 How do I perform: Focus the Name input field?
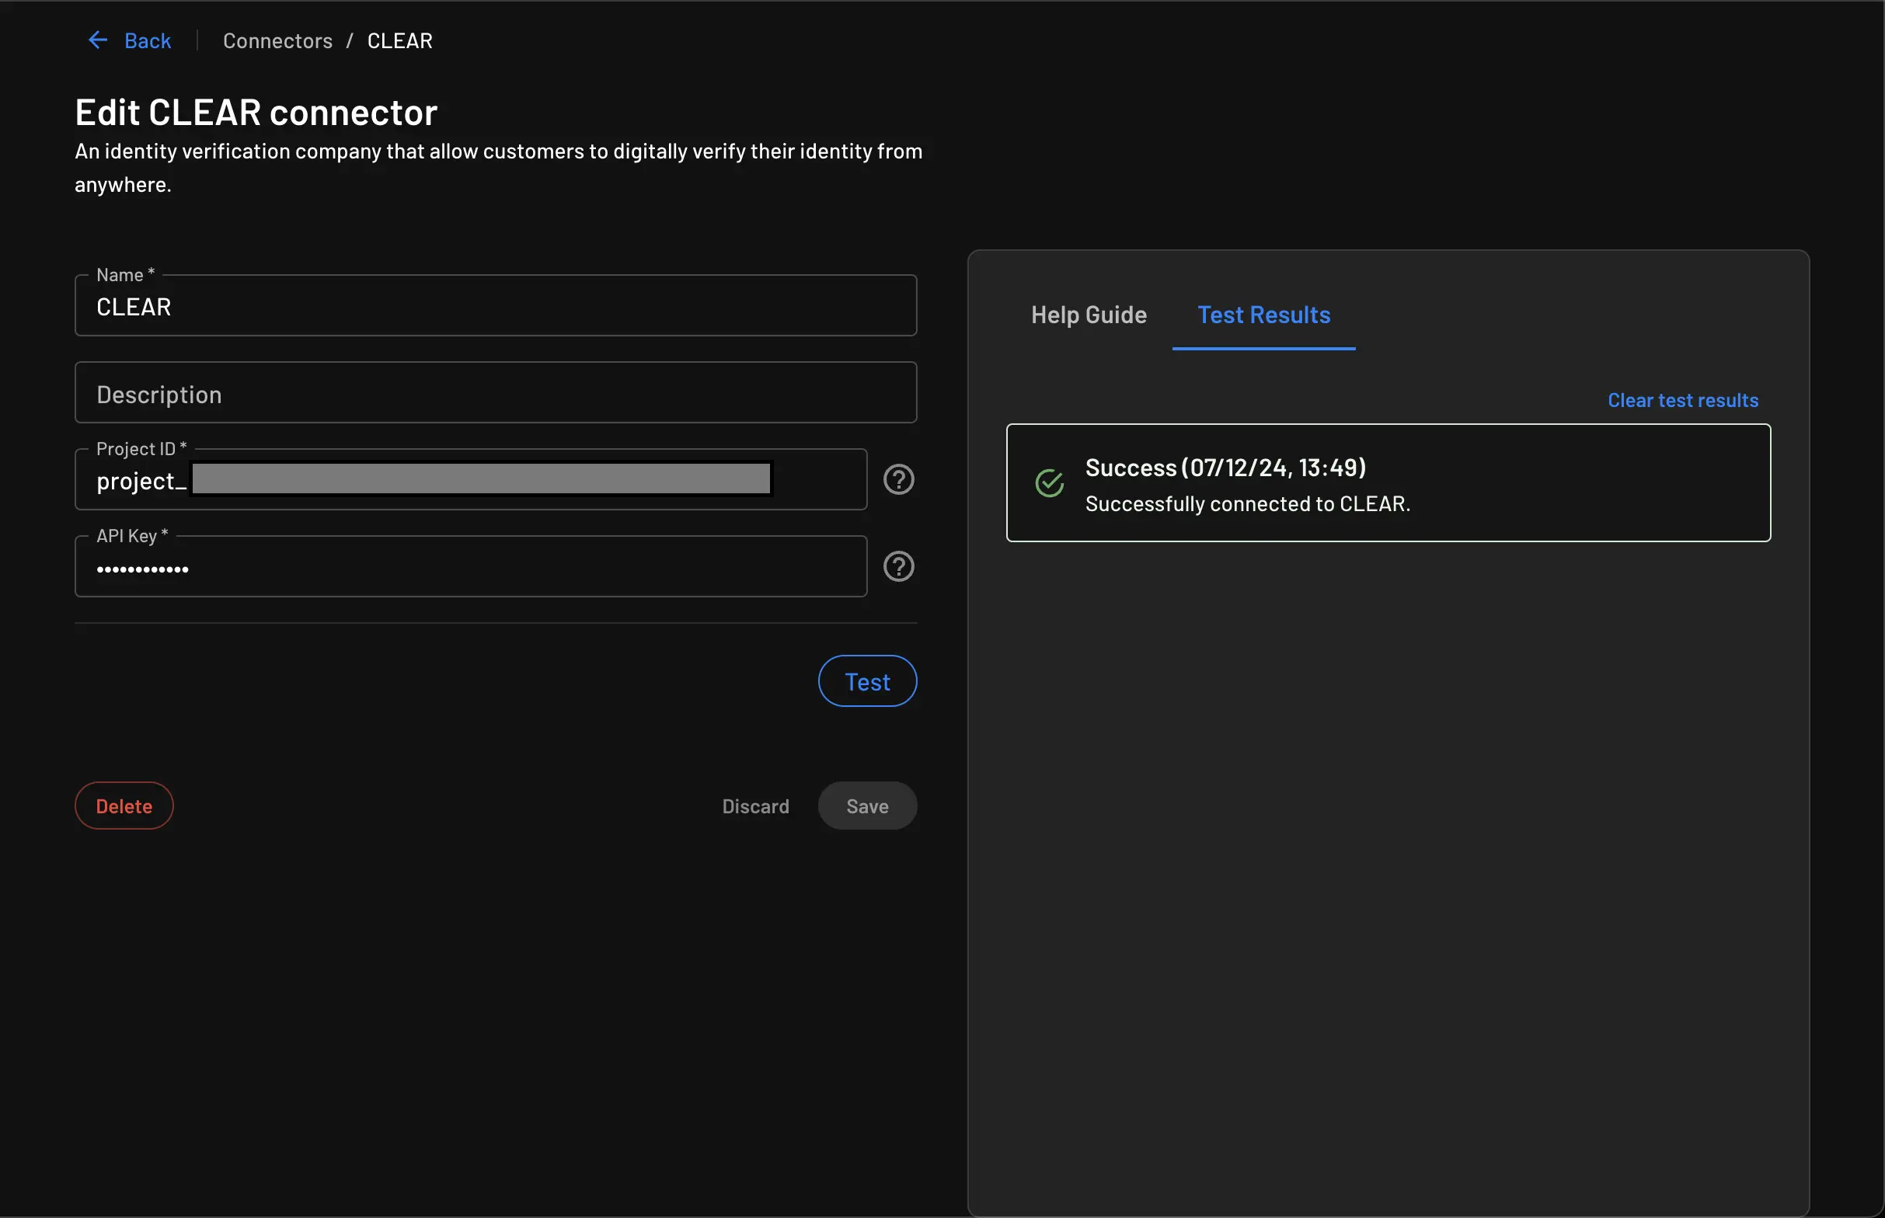(x=496, y=306)
